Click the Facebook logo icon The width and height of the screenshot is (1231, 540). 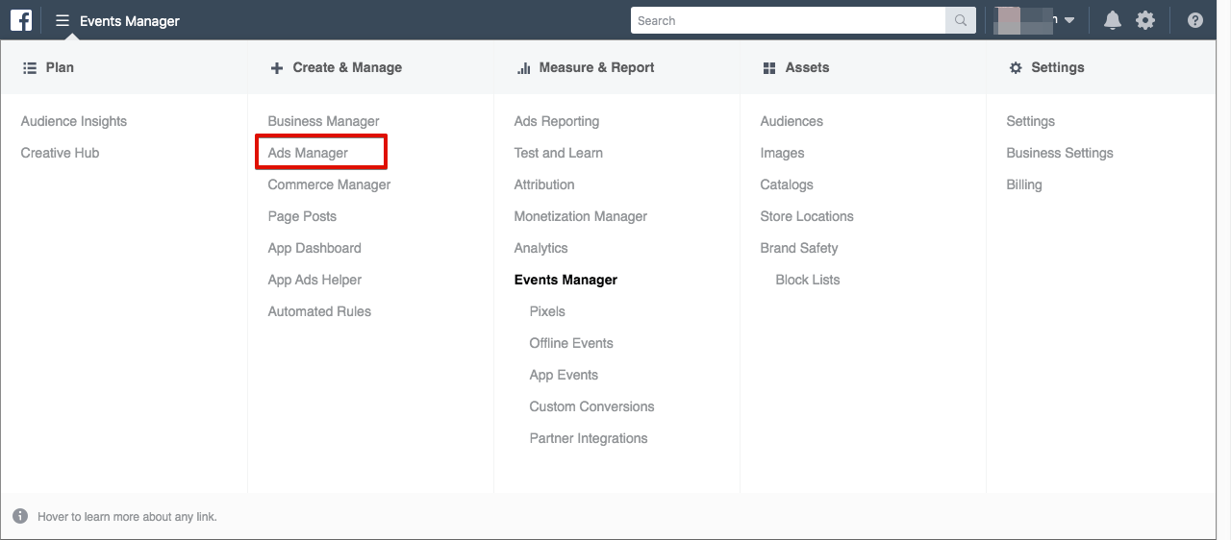click(21, 20)
